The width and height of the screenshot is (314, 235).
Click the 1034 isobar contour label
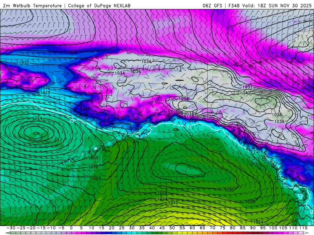click(x=120, y=73)
